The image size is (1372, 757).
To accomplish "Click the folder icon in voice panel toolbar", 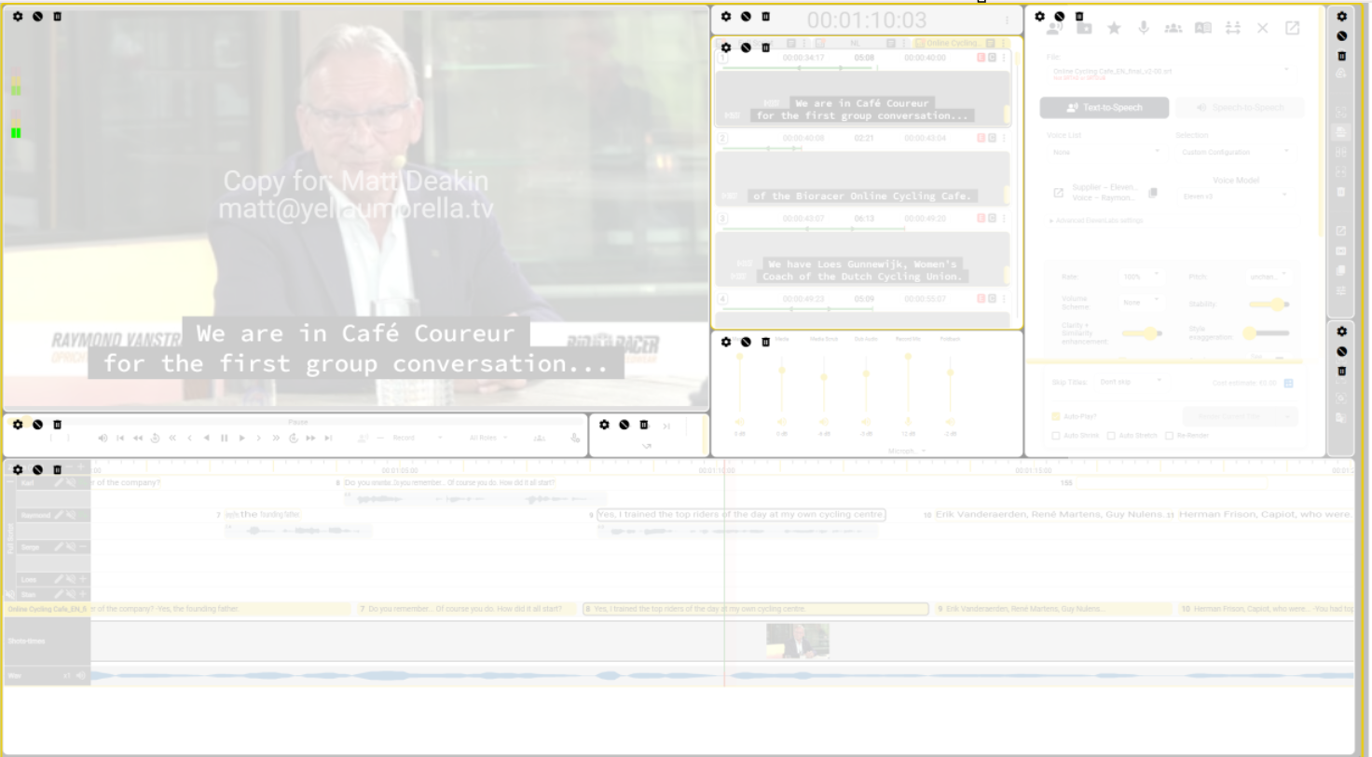I will (1084, 29).
